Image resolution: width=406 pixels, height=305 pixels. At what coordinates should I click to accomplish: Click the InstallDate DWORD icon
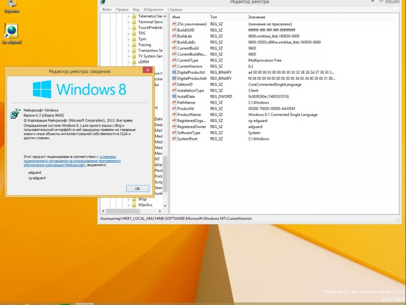[x=174, y=97]
